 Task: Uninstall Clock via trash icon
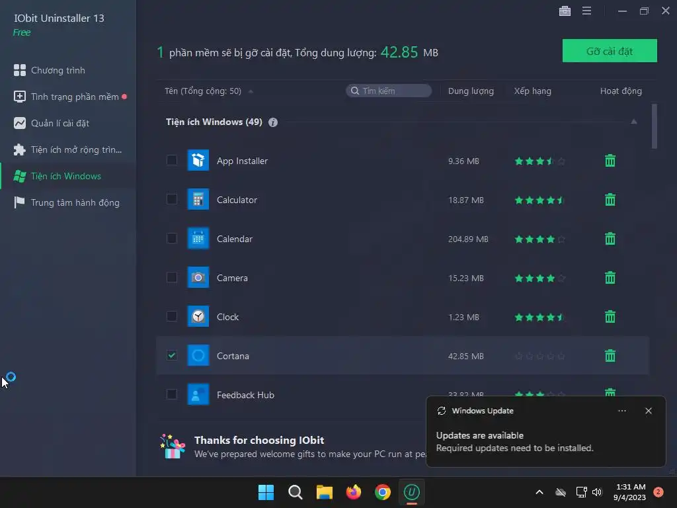click(610, 317)
